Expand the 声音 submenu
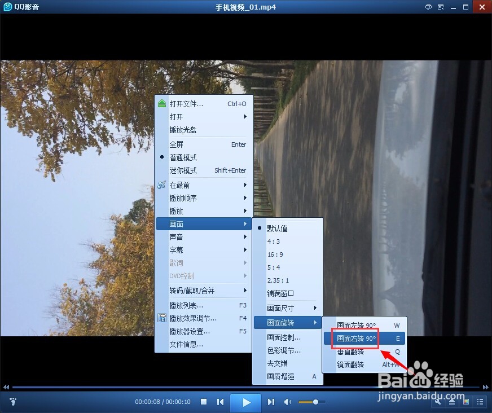Image resolution: width=492 pixels, height=413 pixels. (175, 236)
